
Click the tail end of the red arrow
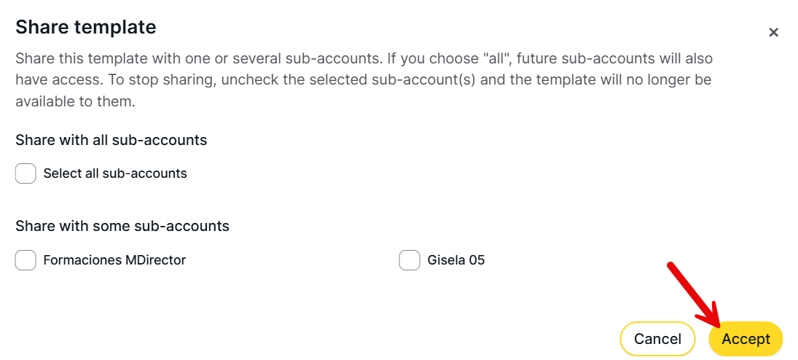[x=672, y=267]
